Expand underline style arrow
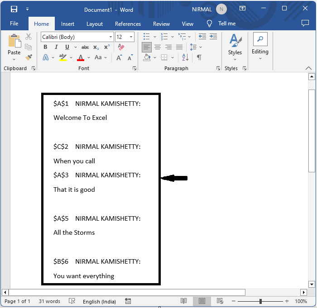Image resolution: width=317 pixels, height=308 pixels. tap(76, 47)
